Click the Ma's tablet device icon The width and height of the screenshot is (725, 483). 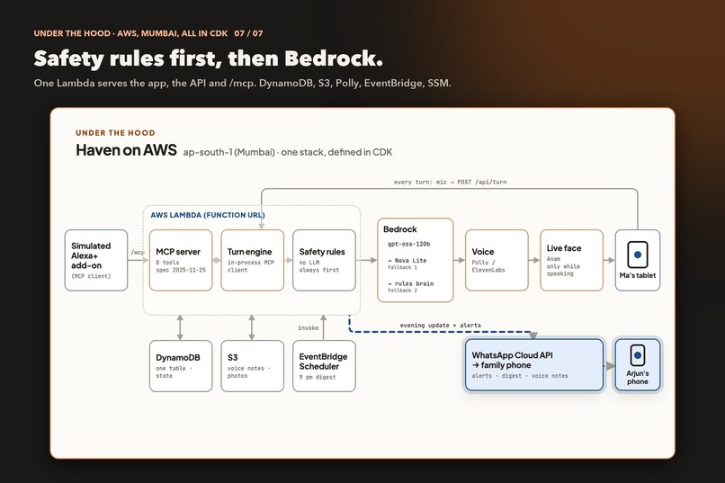637,255
